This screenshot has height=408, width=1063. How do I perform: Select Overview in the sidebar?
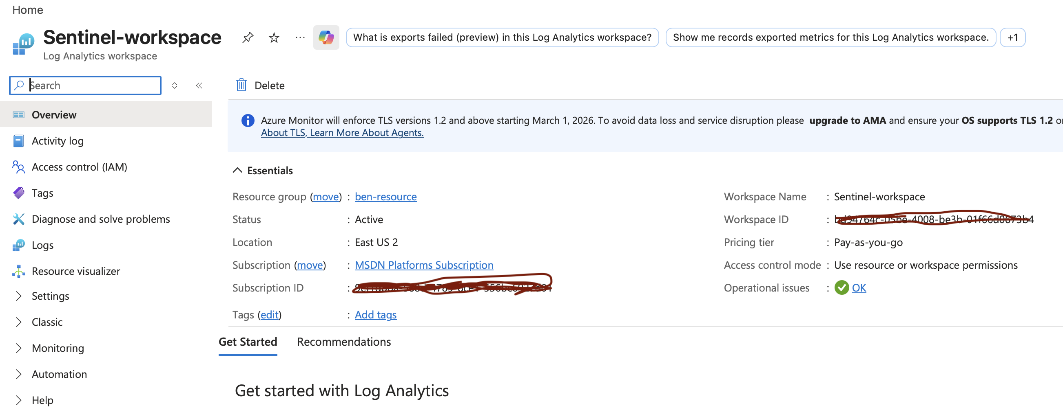click(54, 114)
